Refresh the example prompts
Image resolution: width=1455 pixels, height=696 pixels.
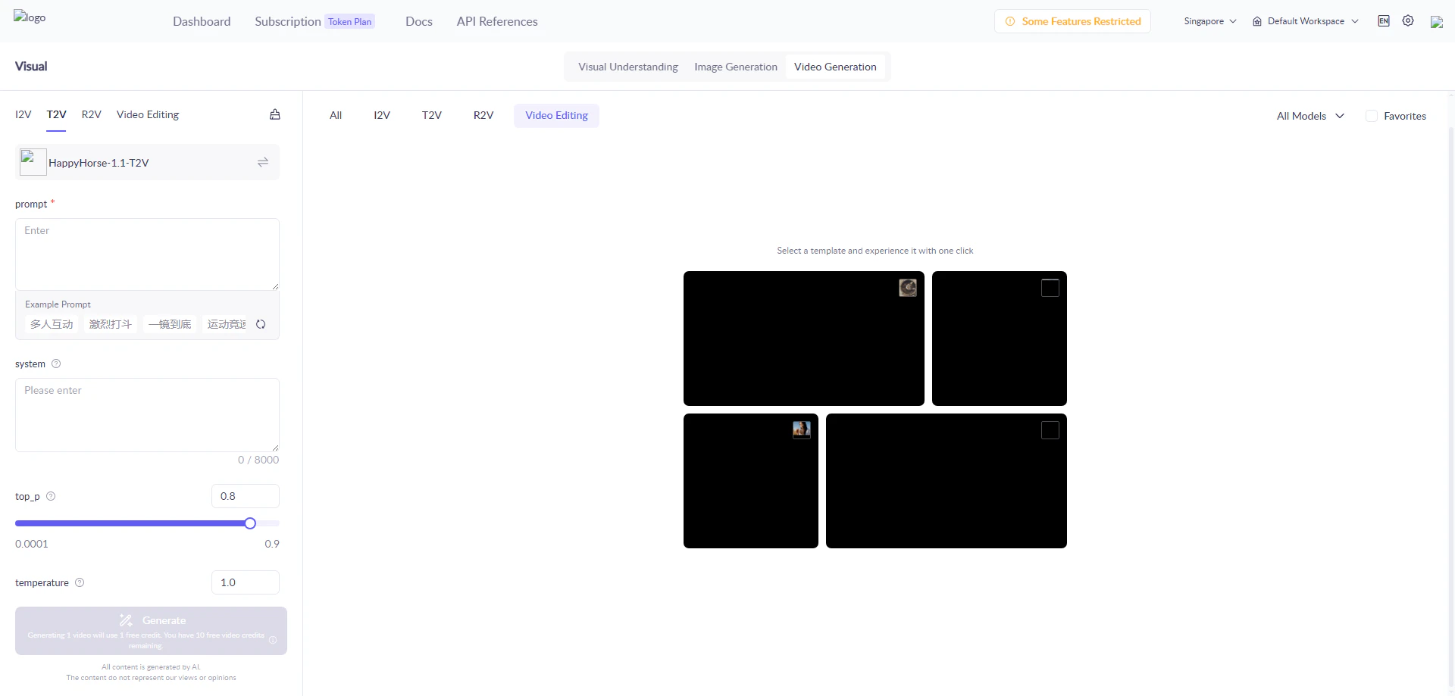261,324
